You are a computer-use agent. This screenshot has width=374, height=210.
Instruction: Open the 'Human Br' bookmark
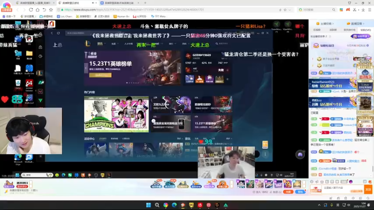tap(122, 16)
